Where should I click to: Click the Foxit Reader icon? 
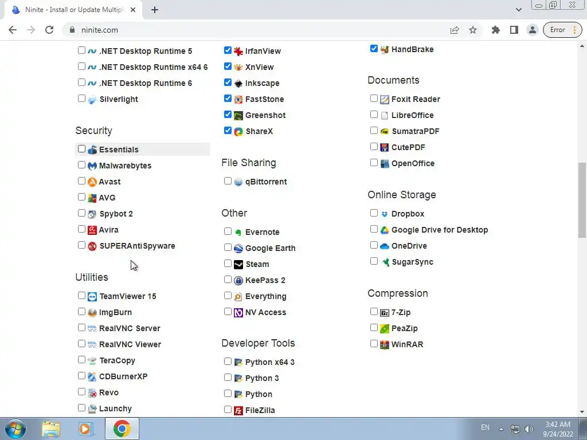[385, 100]
